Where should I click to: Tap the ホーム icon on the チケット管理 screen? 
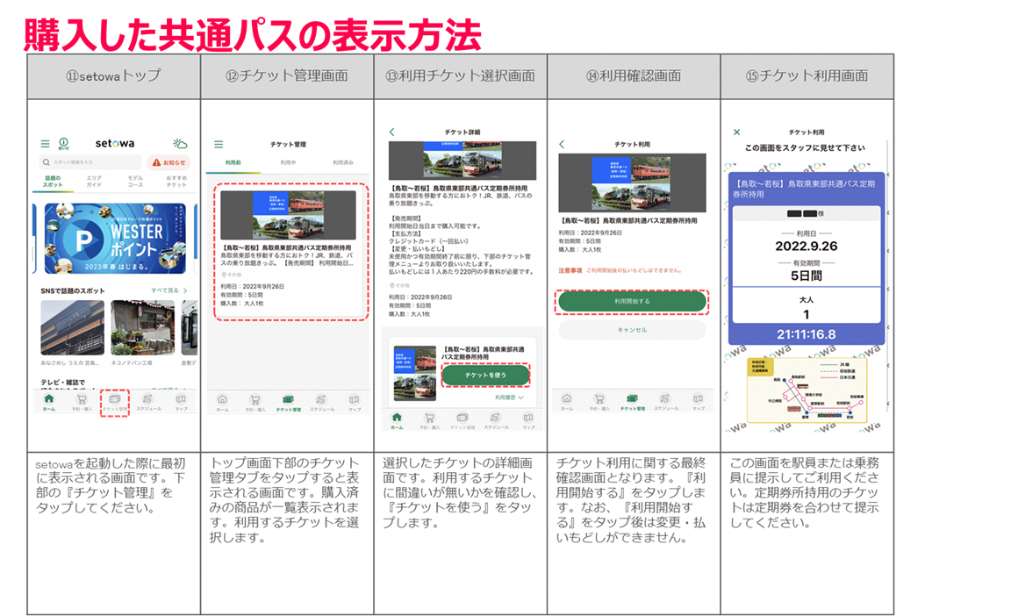point(222,404)
